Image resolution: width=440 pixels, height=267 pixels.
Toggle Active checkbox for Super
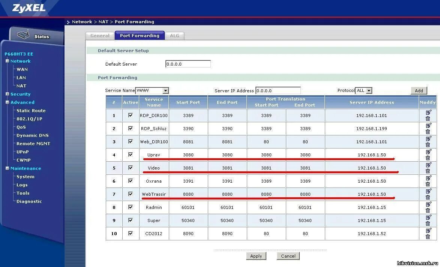click(x=131, y=220)
